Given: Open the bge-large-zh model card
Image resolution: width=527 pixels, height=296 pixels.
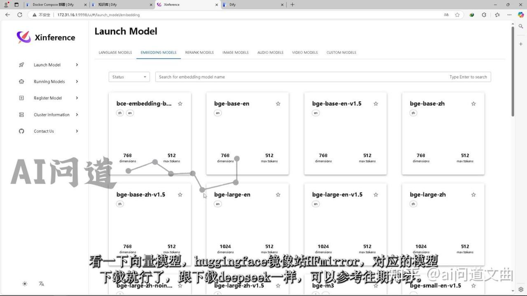Looking at the screenshot, I should (443, 224).
